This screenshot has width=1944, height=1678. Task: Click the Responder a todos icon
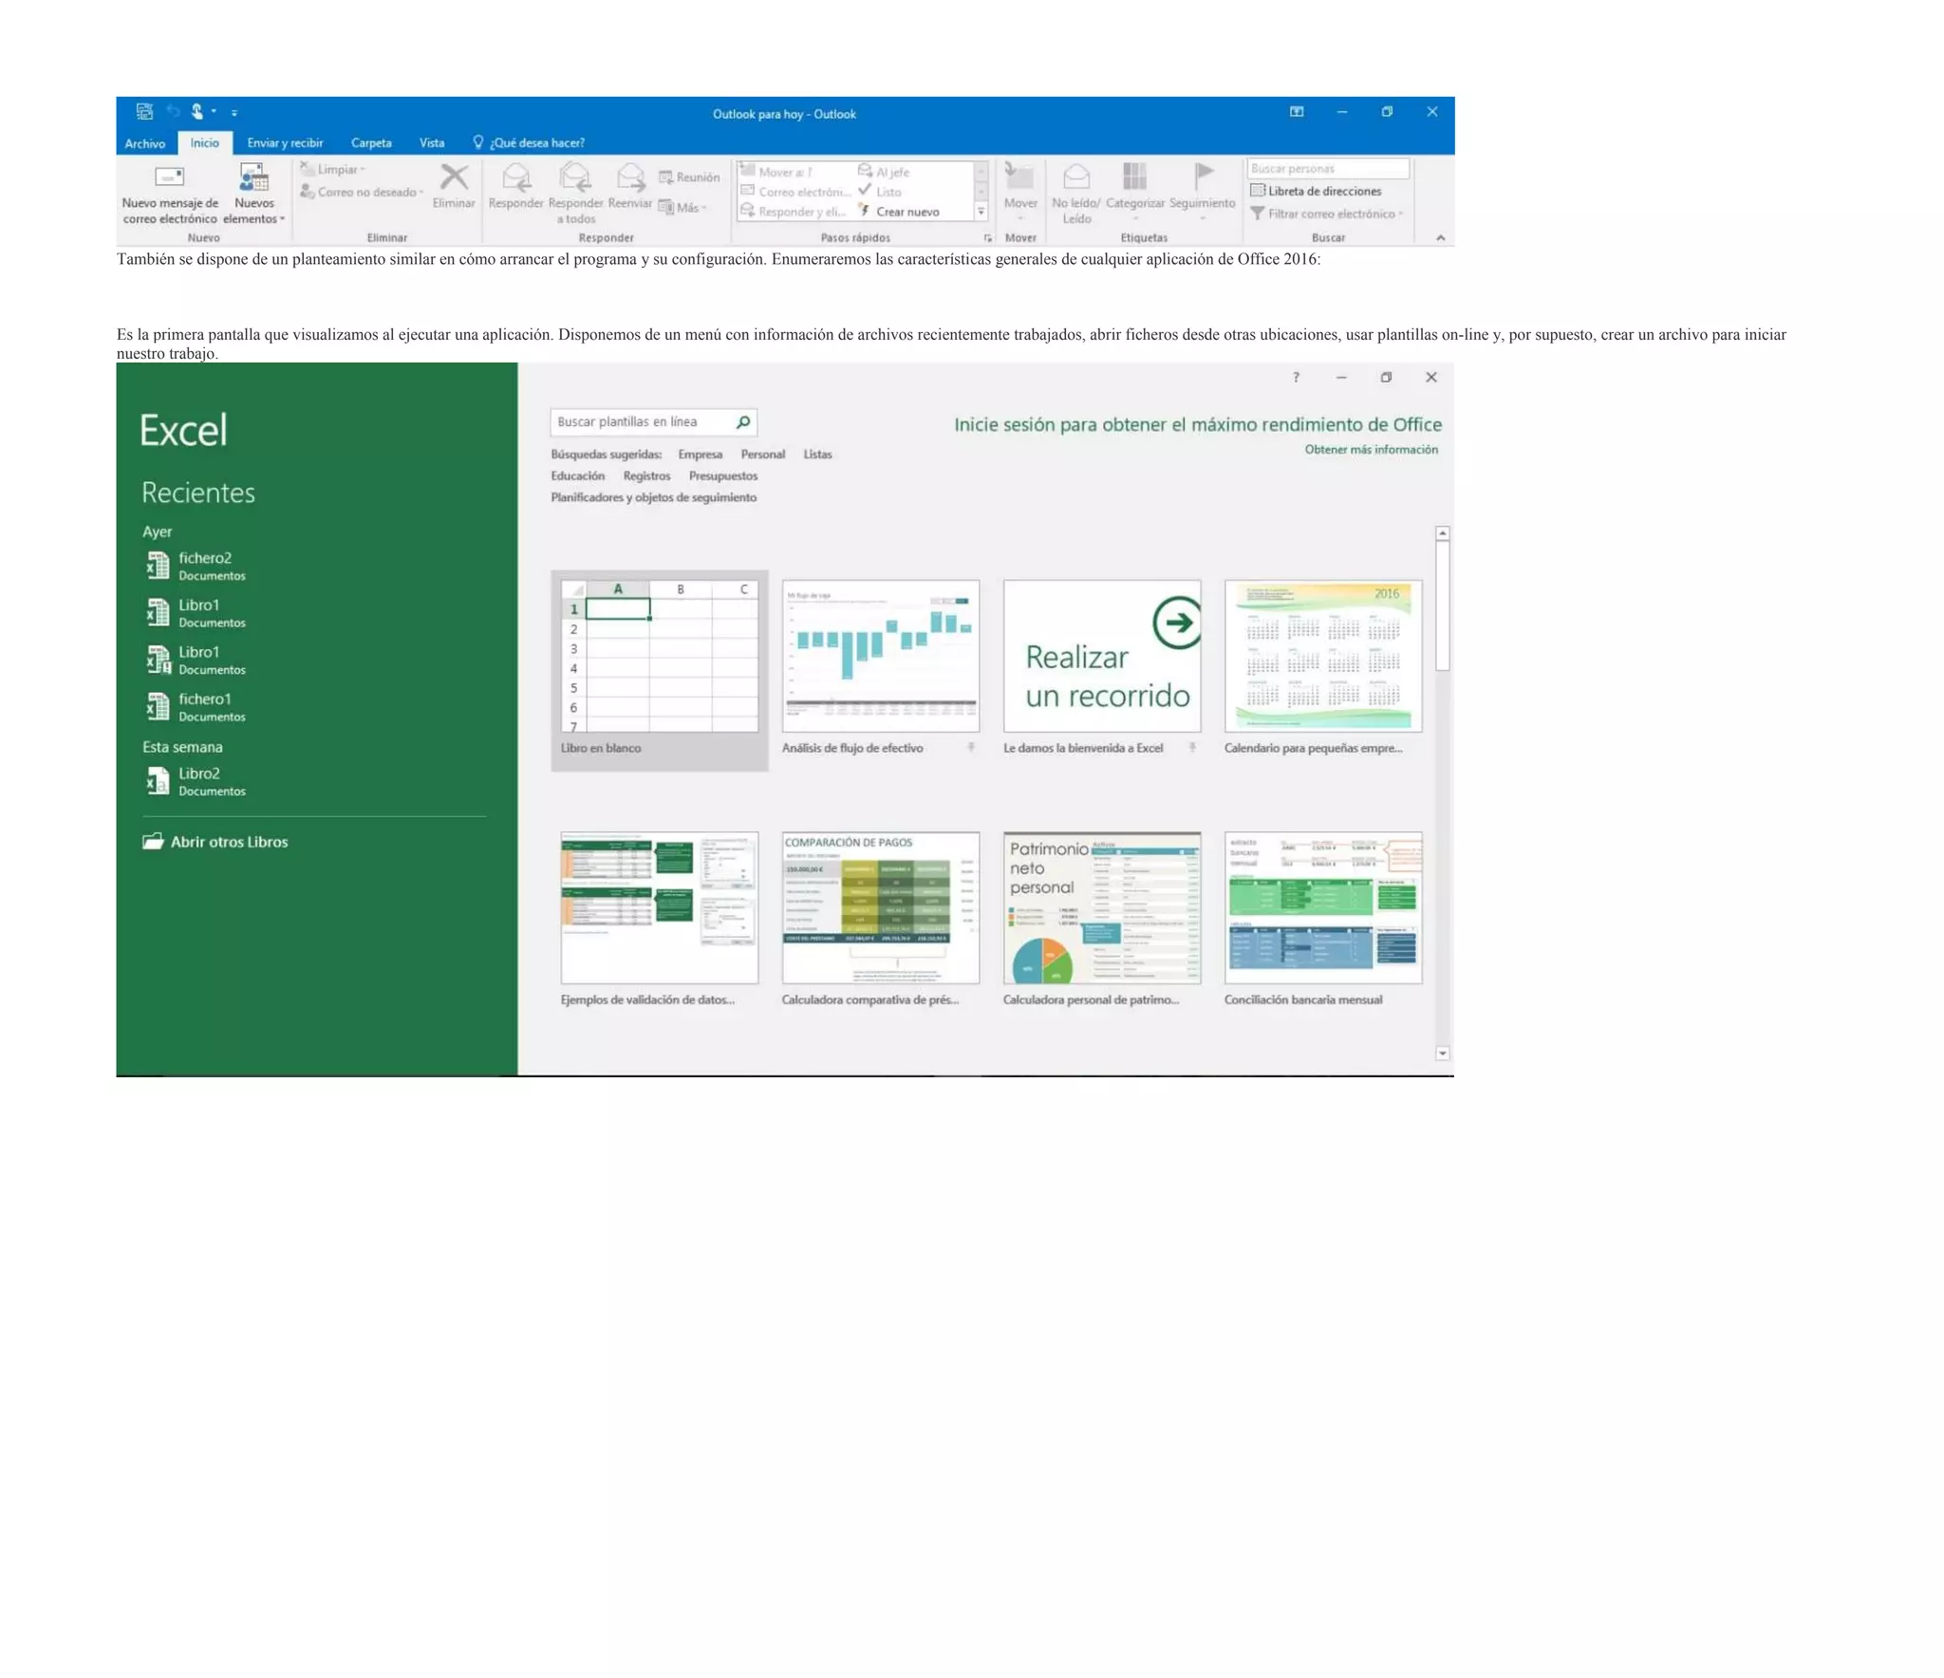(575, 177)
